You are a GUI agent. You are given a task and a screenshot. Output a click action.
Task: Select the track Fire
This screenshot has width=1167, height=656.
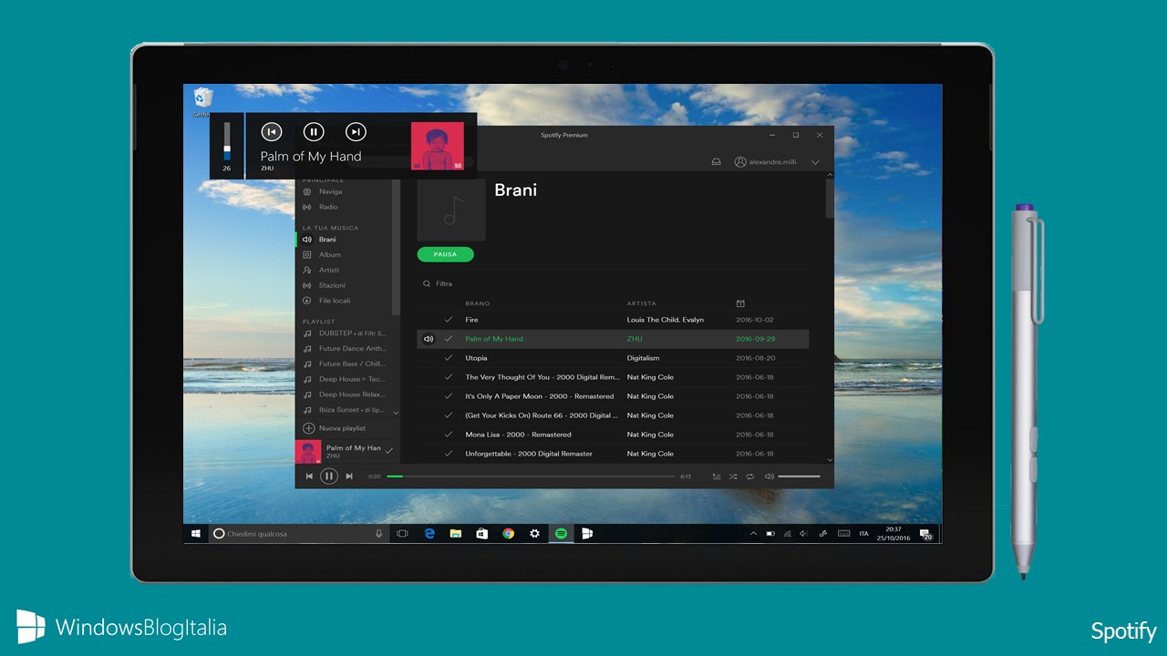point(471,320)
